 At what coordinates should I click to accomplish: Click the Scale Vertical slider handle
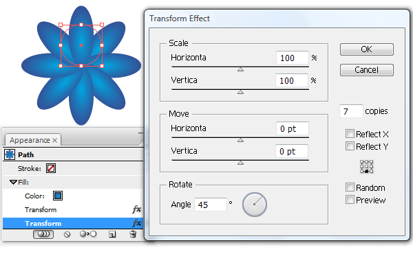click(240, 92)
